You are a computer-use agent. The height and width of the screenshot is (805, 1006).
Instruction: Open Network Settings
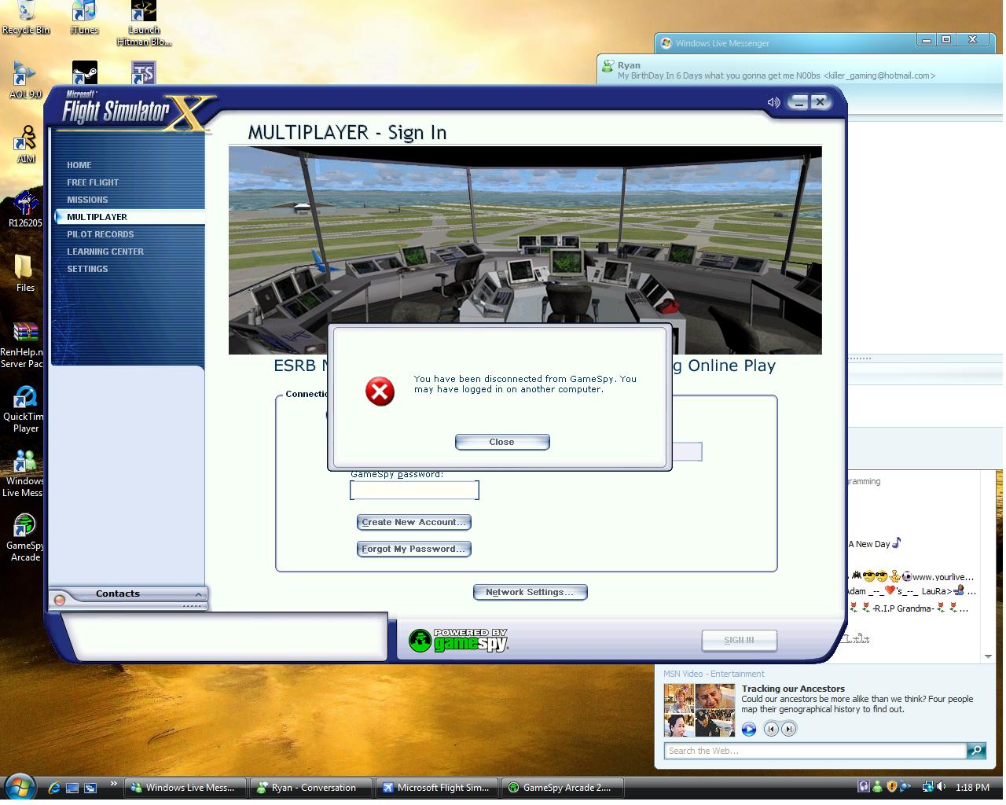click(x=530, y=592)
